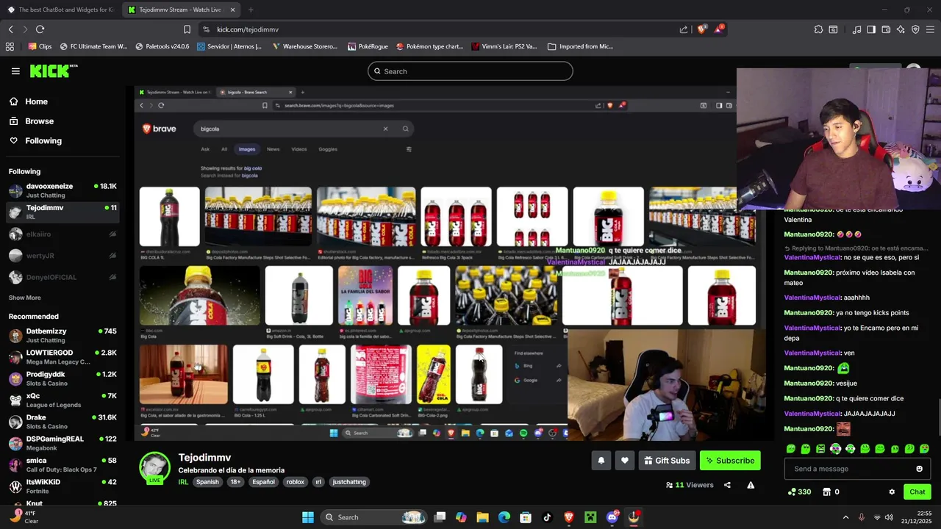Open Leo AI sparkle icon
The width and height of the screenshot is (941, 529).
point(901,29)
